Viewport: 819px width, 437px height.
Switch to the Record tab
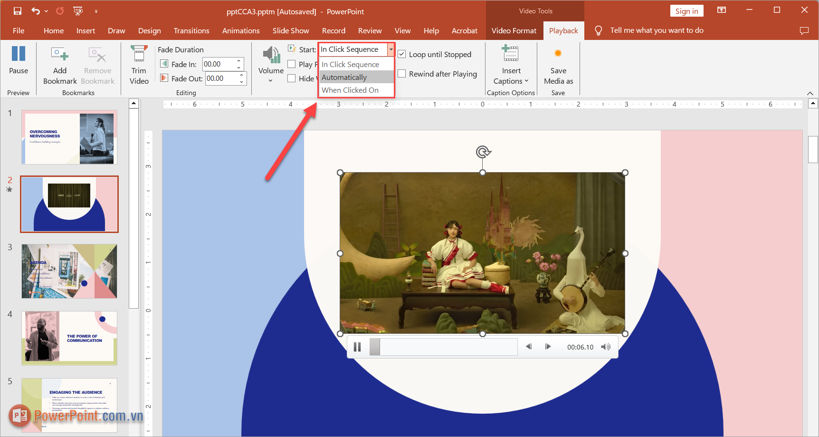click(333, 30)
